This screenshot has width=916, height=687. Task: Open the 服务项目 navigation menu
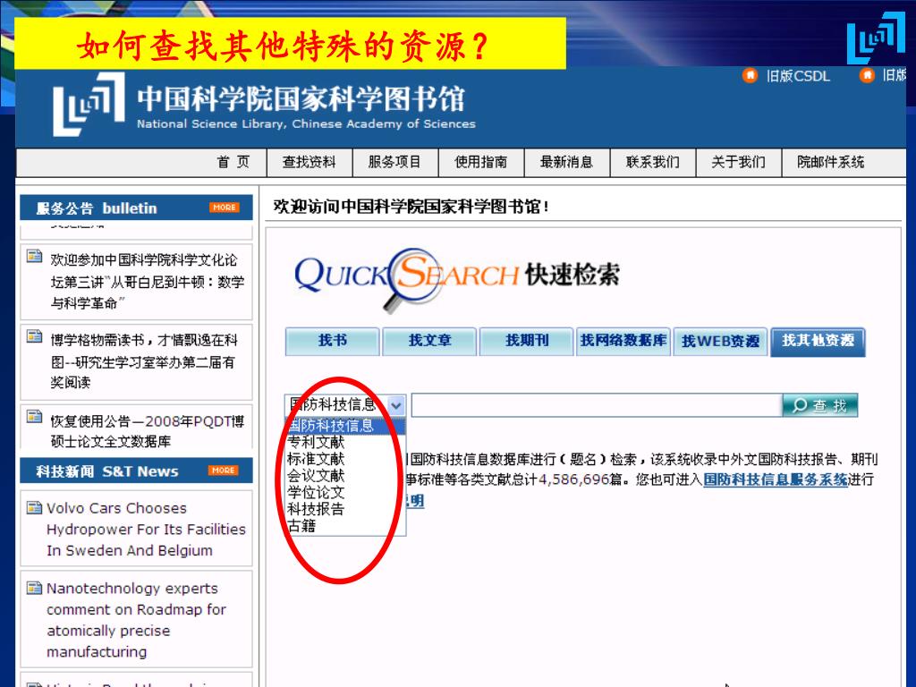tap(394, 162)
